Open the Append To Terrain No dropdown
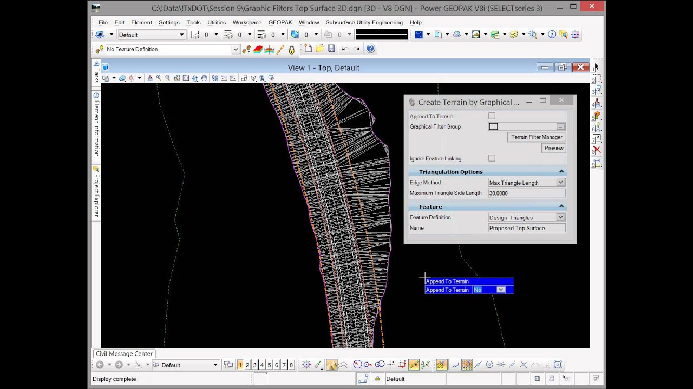Viewport: 693px width, 389px height. pyautogui.click(x=500, y=290)
